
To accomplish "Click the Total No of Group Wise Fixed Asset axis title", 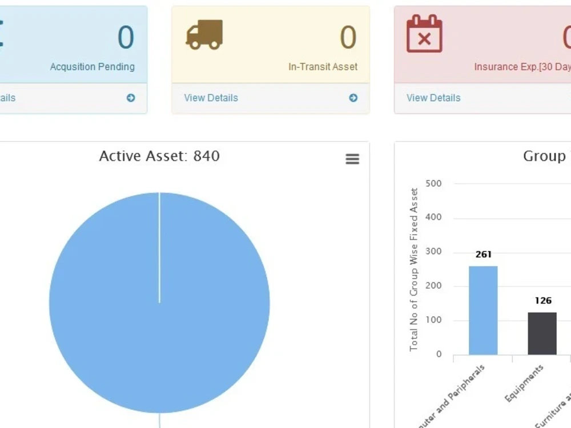I will click(x=413, y=269).
